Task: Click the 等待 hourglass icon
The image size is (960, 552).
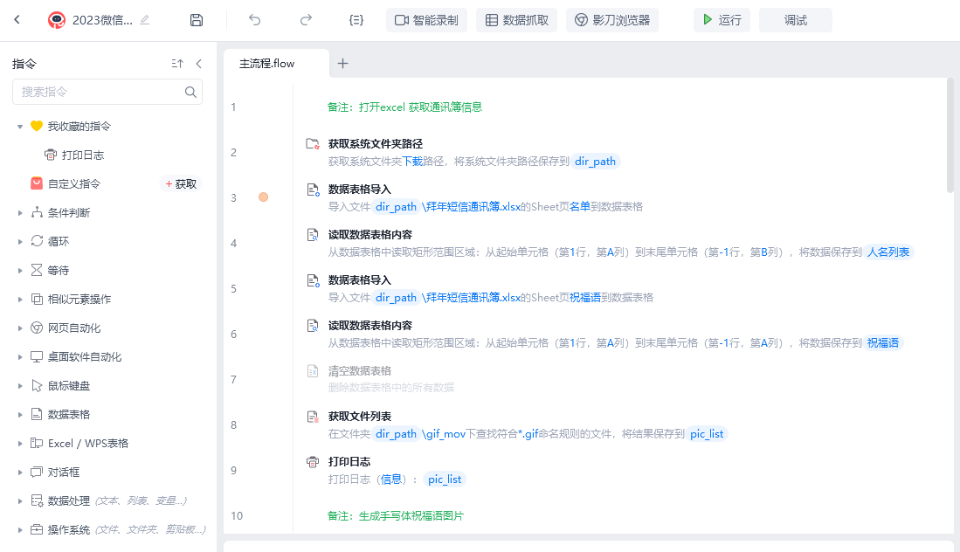Action: tap(37, 270)
